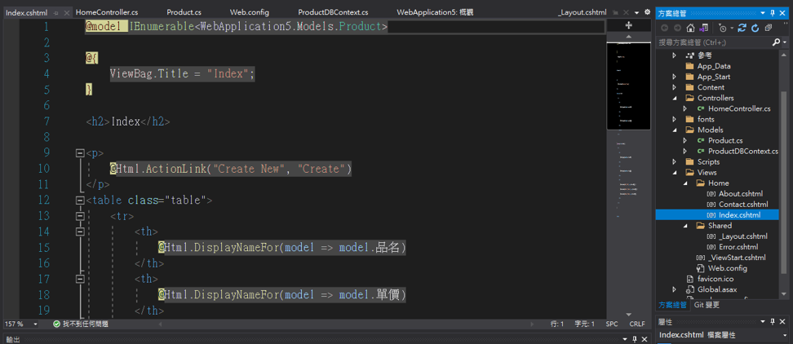Collapse the <tr> block at line 13
The width and height of the screenshot is (793, 344).
[x=79, y=216]
